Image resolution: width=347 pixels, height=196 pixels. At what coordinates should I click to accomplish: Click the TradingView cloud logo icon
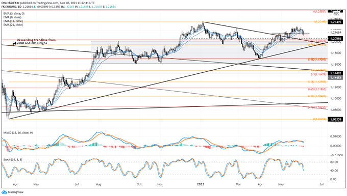point(4,192)
